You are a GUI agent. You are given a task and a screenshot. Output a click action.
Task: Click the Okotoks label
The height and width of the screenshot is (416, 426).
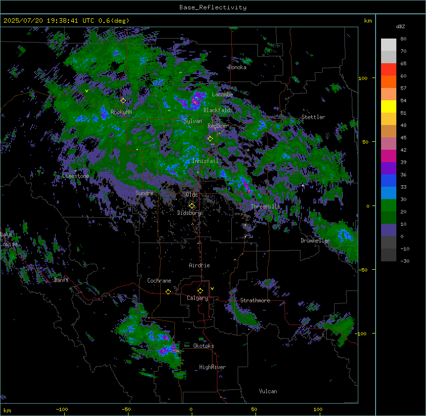[204, 346]
